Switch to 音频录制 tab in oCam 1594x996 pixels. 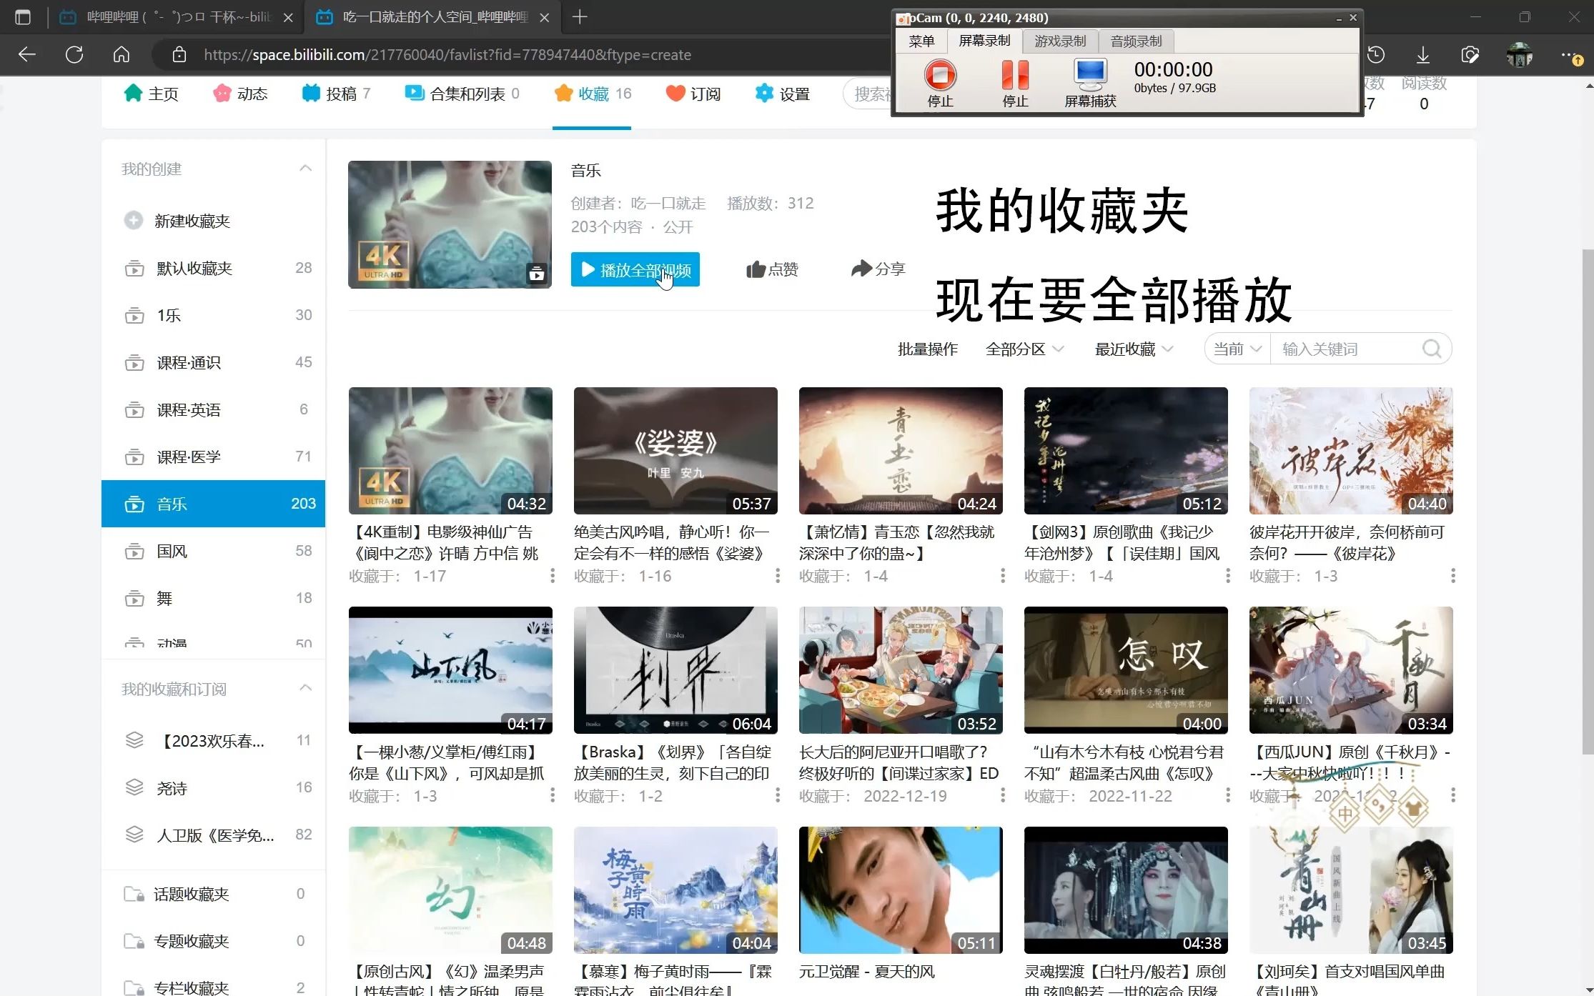pyautogui.click(x=1136, y=41)
